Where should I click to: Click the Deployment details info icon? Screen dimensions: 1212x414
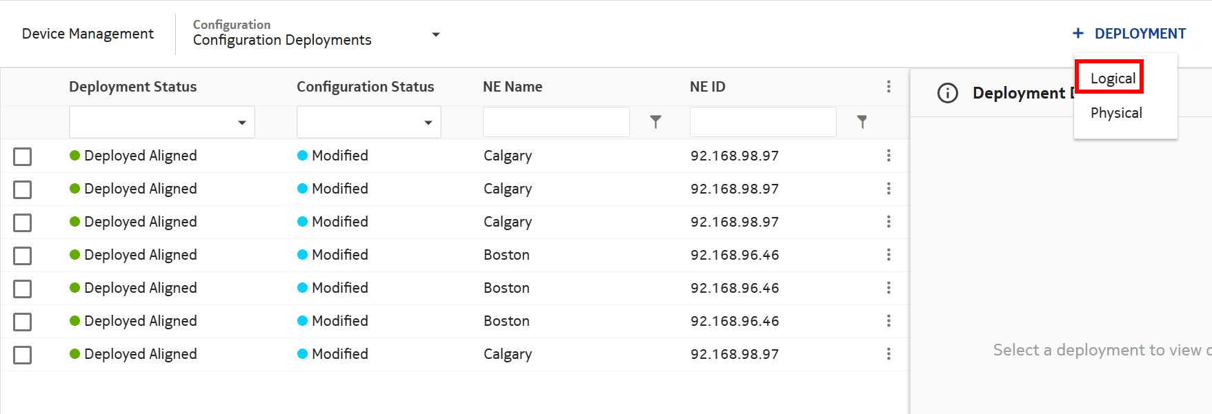pos(948,93)
